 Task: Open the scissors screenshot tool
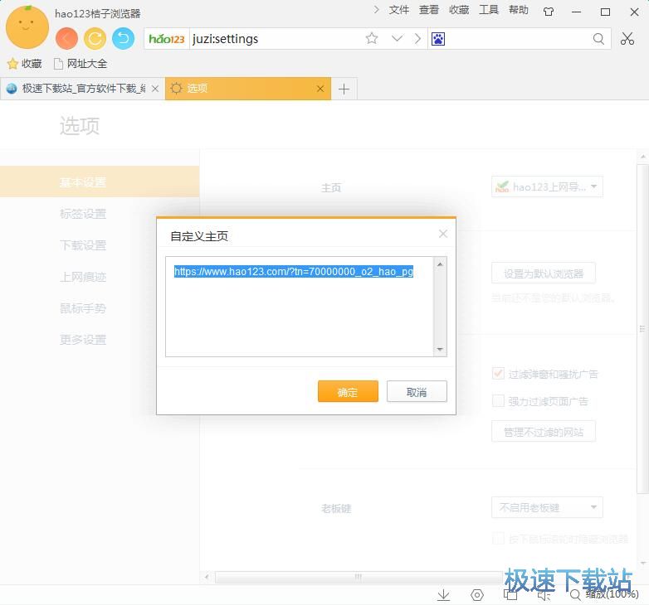pos(627,38)
